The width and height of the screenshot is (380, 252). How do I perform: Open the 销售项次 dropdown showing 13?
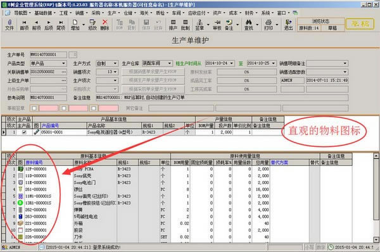click(115, 72)
